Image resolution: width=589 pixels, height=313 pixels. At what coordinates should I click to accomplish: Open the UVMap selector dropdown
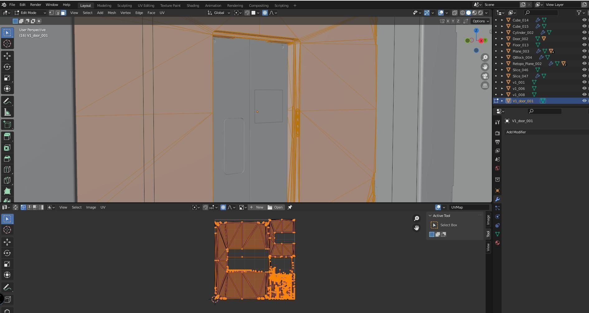point(469,207)
